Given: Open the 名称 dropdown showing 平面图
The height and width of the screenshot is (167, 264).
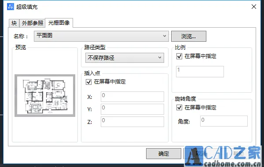Looking at the screenshot, I should click(x=101, y=36).
